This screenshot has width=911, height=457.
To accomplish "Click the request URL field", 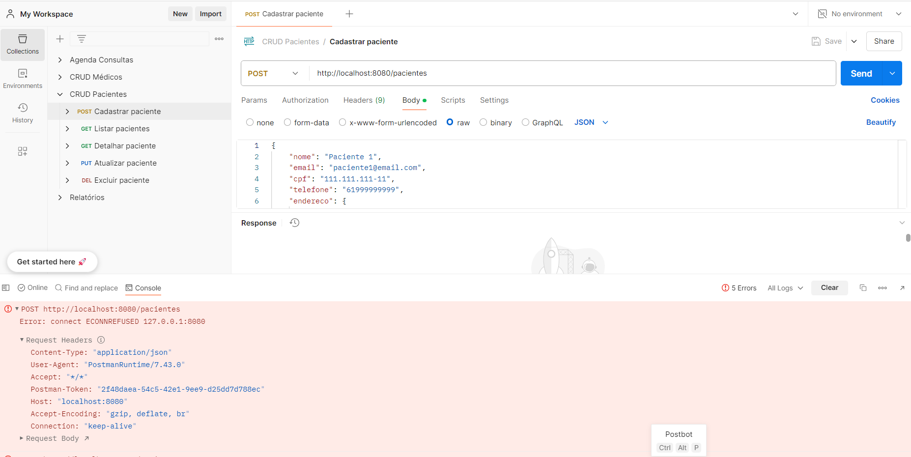I will 572,73.
